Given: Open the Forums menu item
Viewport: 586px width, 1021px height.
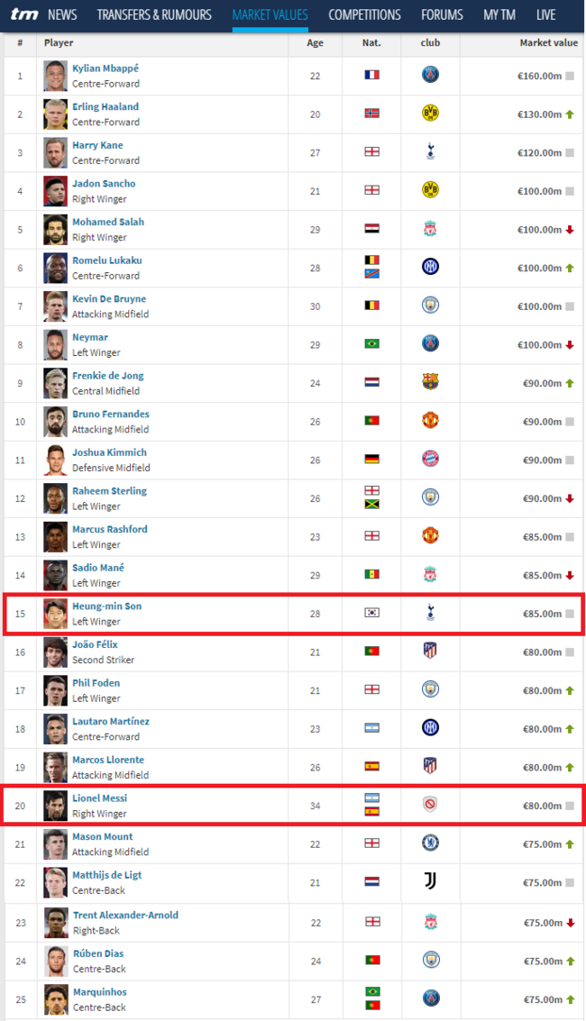Looking at the screenshot, I should point(442,14).
